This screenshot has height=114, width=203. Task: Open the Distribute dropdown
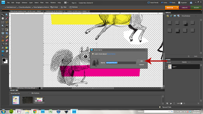click(x=74, y=7)
